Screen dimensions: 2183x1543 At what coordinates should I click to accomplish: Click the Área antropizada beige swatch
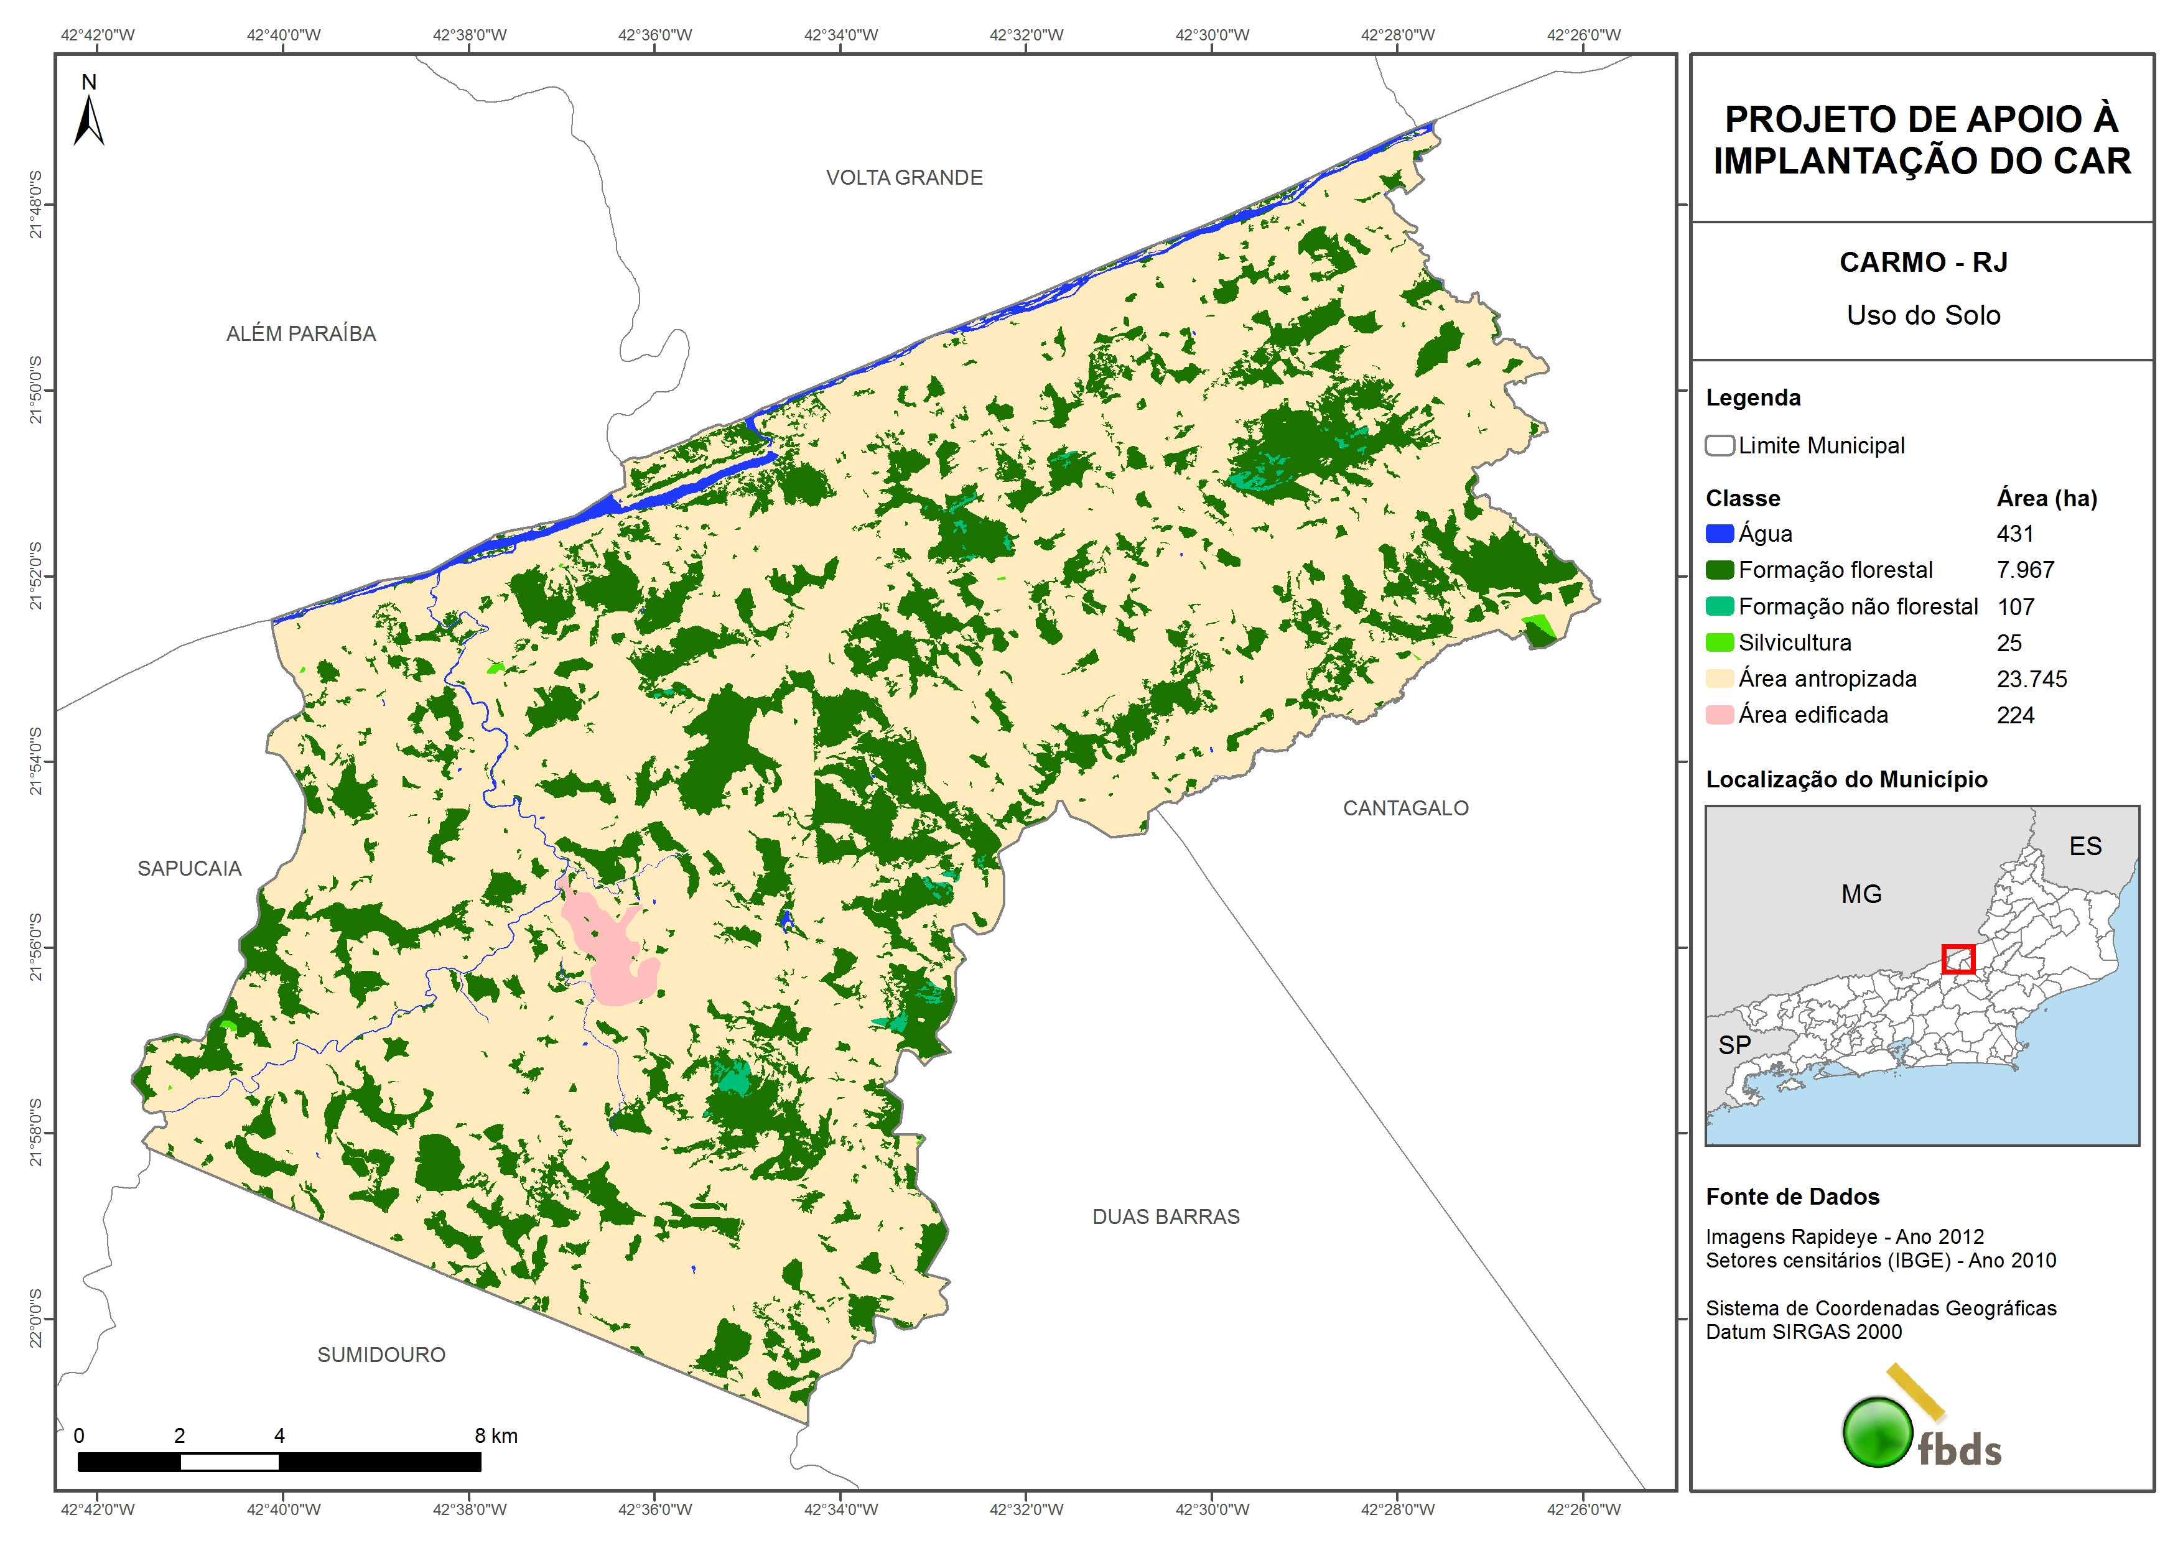(x=1719, y=678)
